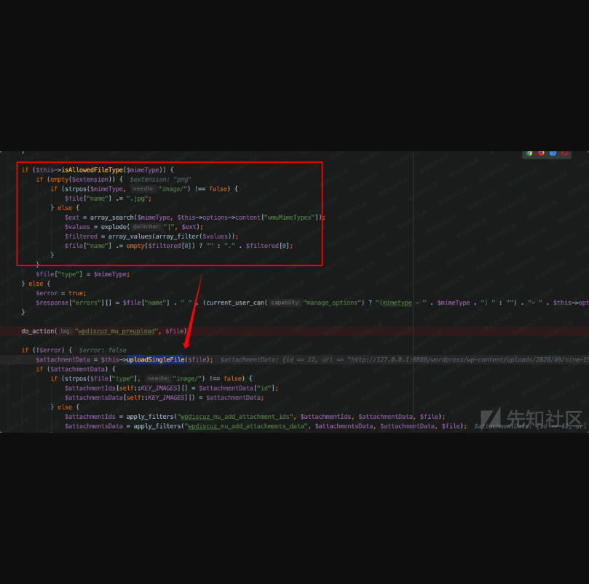Image resolution: width=589 pixels, height=584 pixels.
Task: Click the isAllowedFileType method name
Action: (x=92, y=169)
